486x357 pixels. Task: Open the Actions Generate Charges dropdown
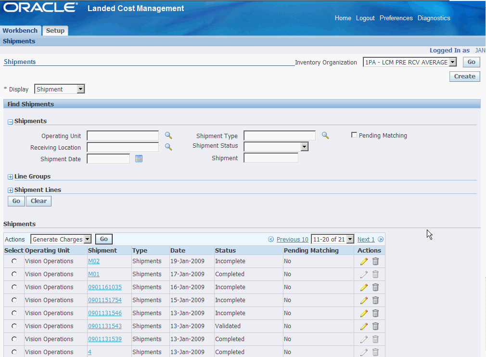click(x=87, y=239)
